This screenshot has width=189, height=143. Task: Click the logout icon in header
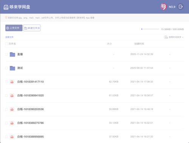(181, 7)
